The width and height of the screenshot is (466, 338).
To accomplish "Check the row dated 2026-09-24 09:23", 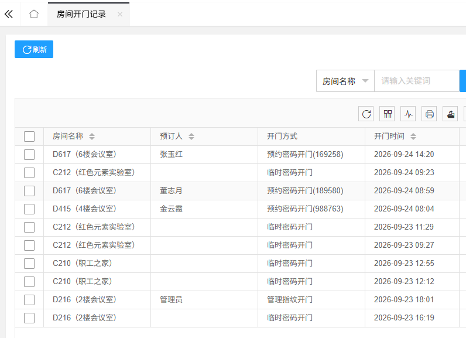I will pos(29,173).
